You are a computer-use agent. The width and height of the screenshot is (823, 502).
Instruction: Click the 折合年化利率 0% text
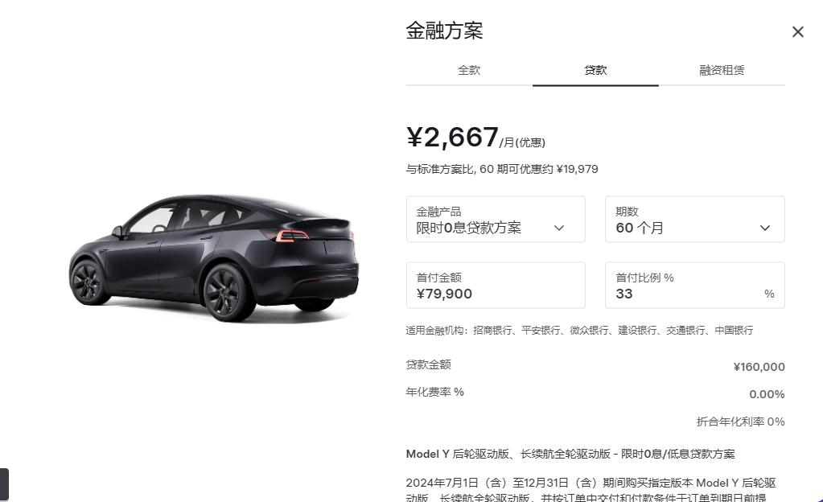click(x=741, y=422)
